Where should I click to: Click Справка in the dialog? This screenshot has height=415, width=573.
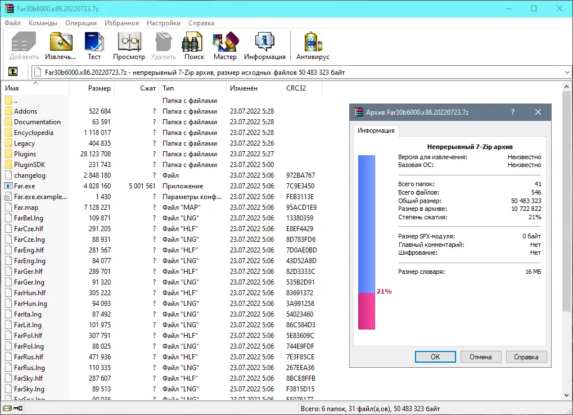526,357
